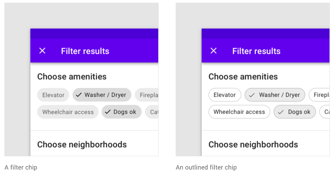Enable the outlined Elevator chip
The height and width of the screenshot is (176, 335).
click(225, 95)
